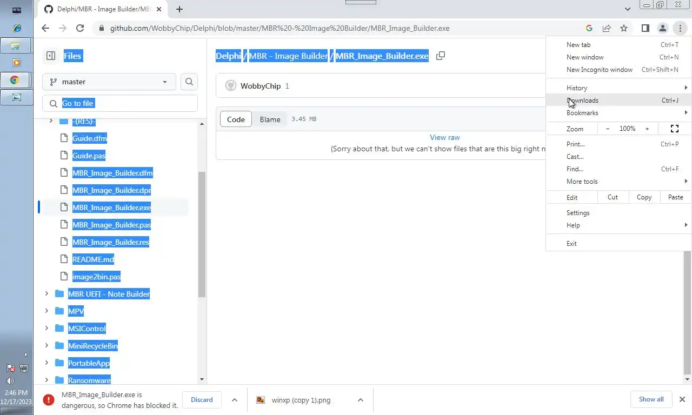Open the More tools submenu
Image resolution: width=692 pixels, height=415 pixels.
click(618, 182)
